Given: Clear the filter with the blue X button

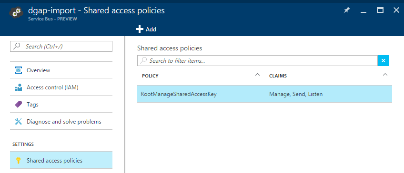Looking at the screenshot, I should 383,61.
